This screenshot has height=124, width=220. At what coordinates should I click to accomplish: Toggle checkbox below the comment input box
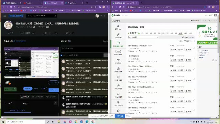click(62, 55)
